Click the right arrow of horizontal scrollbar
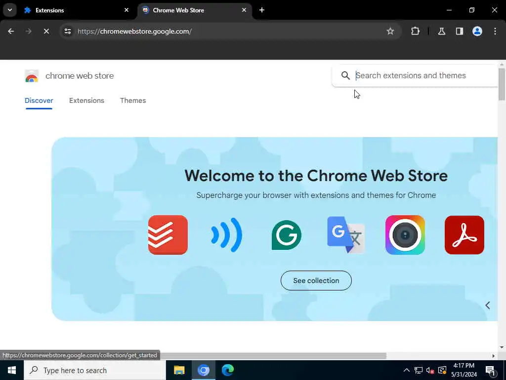The height and width of the screenshot is (380, 506). point(494,356)
